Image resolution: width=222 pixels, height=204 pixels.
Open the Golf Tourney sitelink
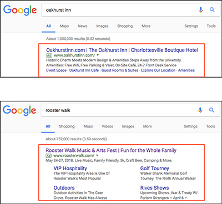[x=155, y=169]
